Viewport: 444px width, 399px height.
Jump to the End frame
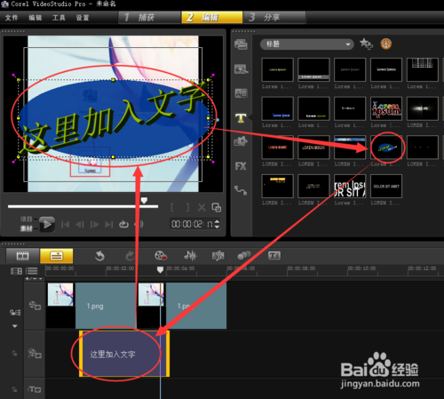[x=109, y=225]
